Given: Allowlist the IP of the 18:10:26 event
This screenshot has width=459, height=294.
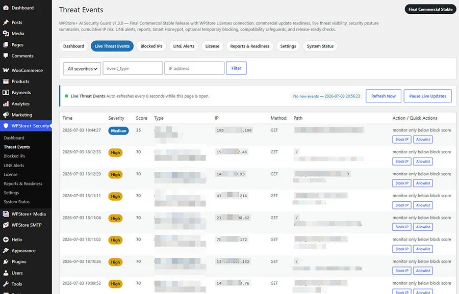Looking at the screenshot, I should [x=423, y=271].
